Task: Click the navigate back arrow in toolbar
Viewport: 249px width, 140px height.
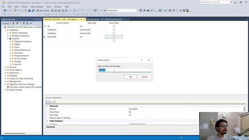Action: point(5,10)
